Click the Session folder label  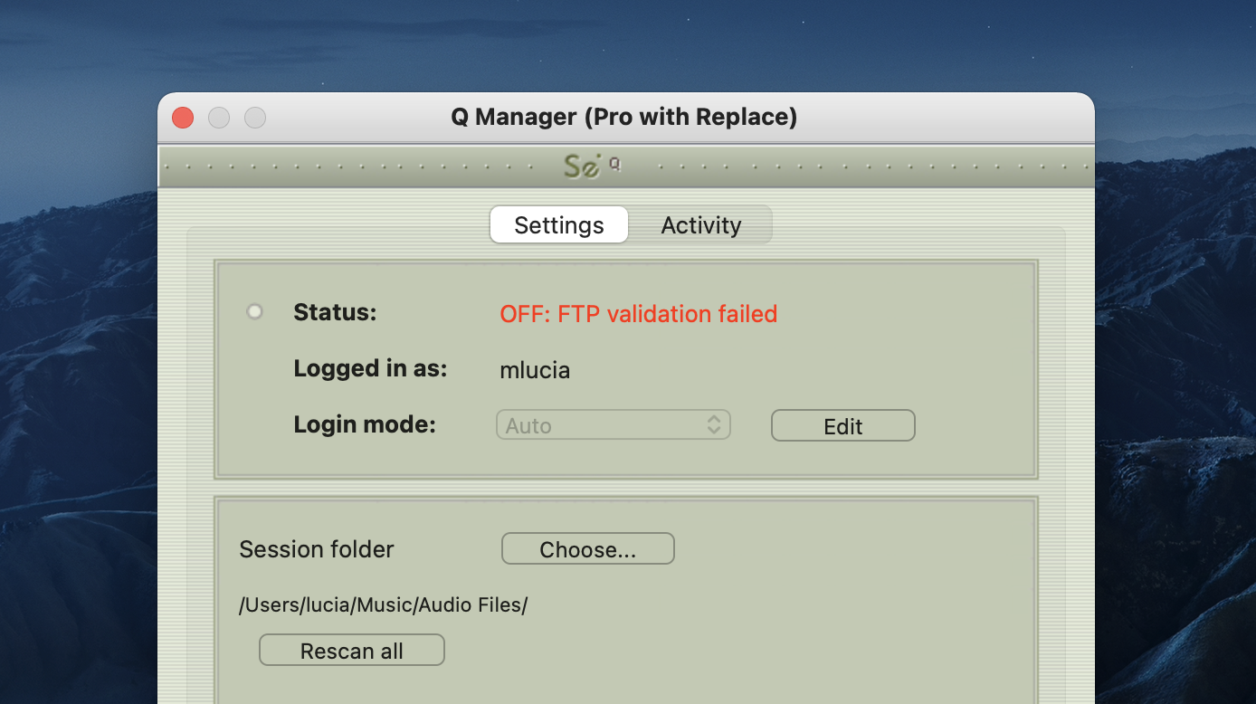pyautogui.click(x=317, y=549)
